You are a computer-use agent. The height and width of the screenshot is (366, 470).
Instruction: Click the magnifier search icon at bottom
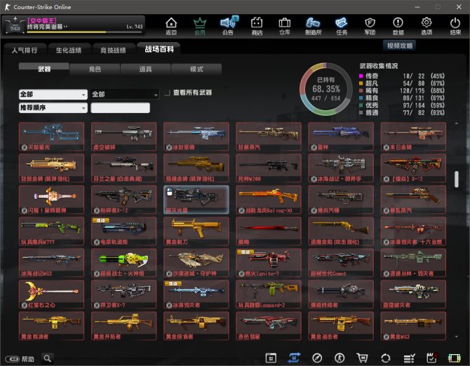click(x=48, y=358)
